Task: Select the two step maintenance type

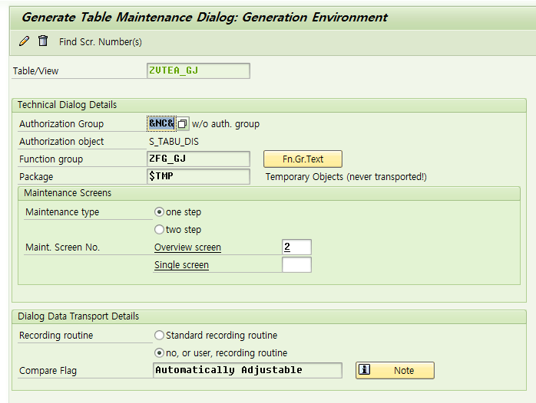Action: pos(159,229)
